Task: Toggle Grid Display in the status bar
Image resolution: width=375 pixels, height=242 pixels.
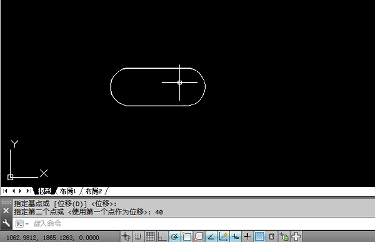Action: click(x=150, y=237)
